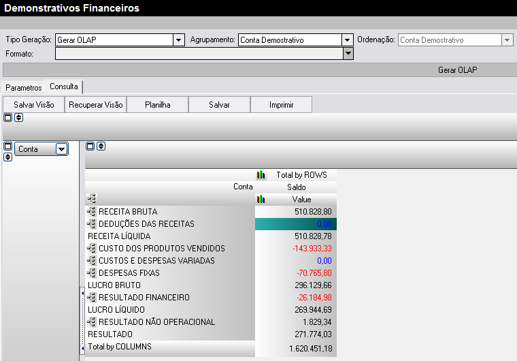517x361 pixels.
Task: Expand the DESPESAS FIXAS tree icon
Action: point(92,272)
